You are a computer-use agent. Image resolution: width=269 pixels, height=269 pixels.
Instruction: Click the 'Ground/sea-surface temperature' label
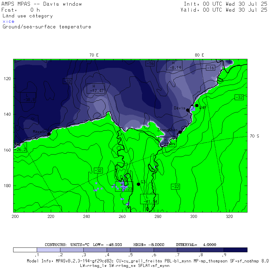tap(47, 27)
